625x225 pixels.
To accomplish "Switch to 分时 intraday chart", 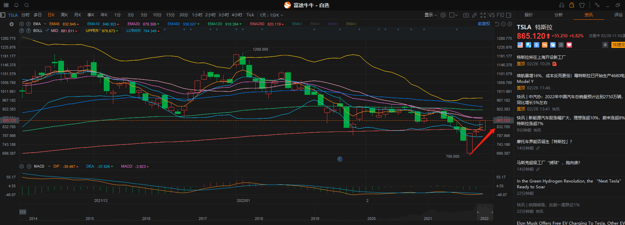I will [x=26, y=15].
